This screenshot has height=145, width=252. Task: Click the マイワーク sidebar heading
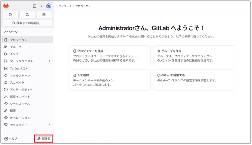[11, 32]
